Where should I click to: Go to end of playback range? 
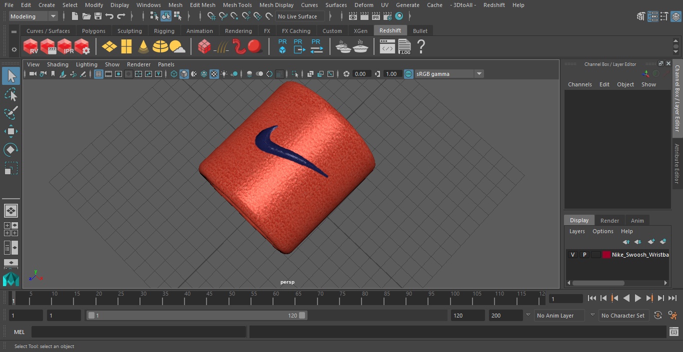point(672,298)
